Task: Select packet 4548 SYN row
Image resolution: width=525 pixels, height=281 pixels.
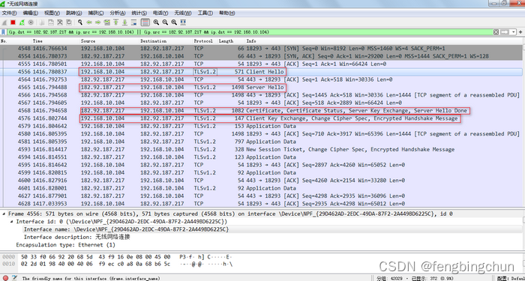Action: coord(261,49)
